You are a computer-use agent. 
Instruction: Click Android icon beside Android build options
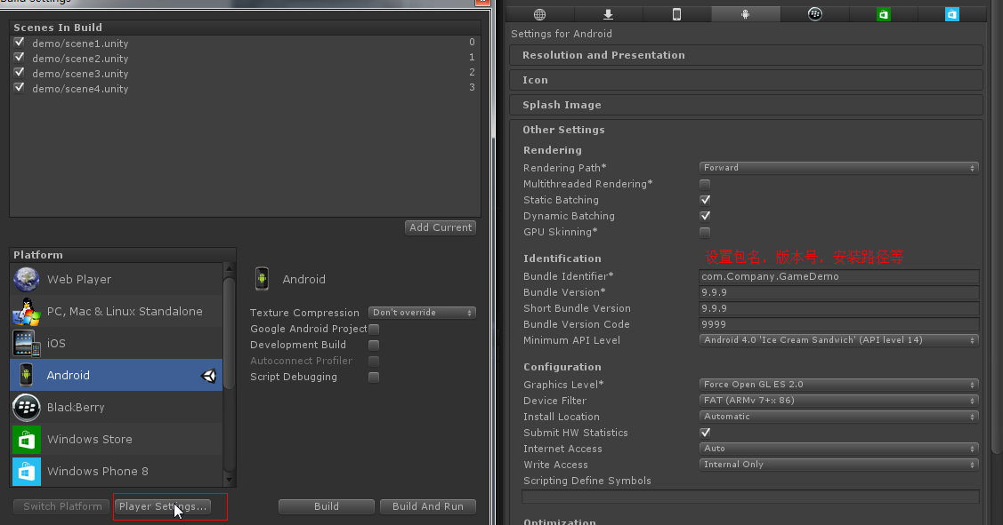pyautogui.click(x=262, y=279)
